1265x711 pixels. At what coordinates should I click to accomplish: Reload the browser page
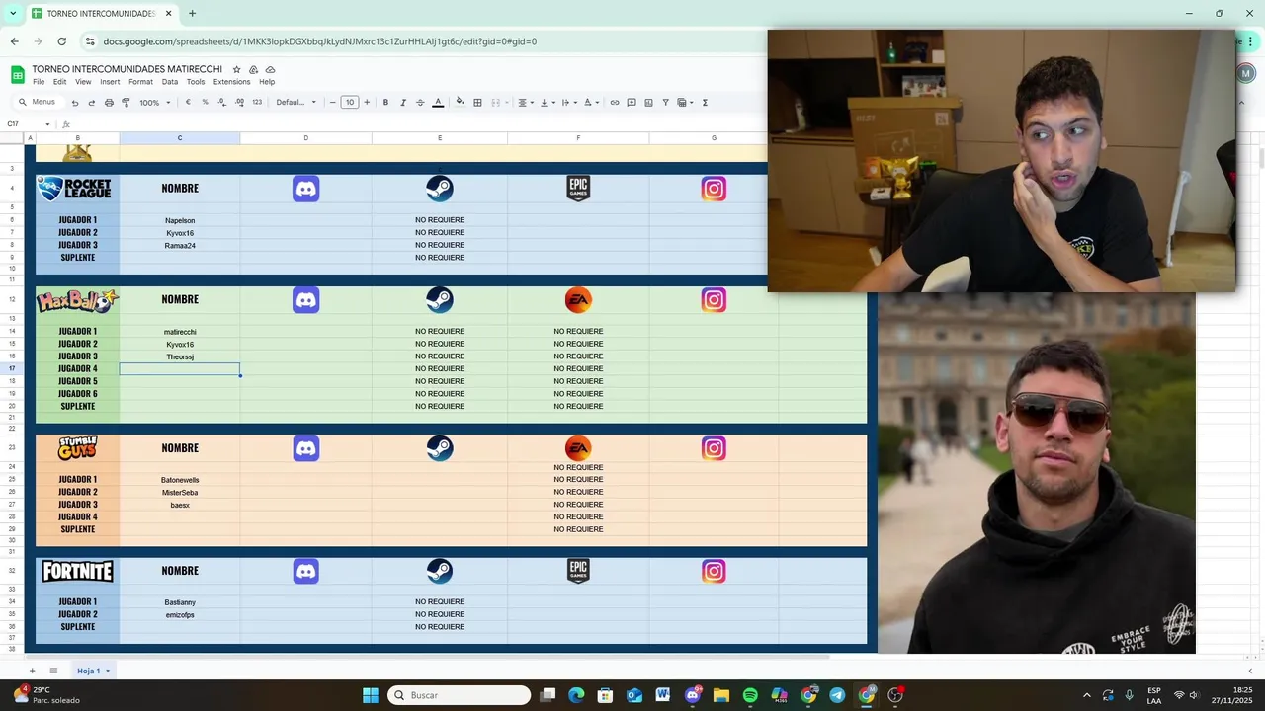(61, 41)
